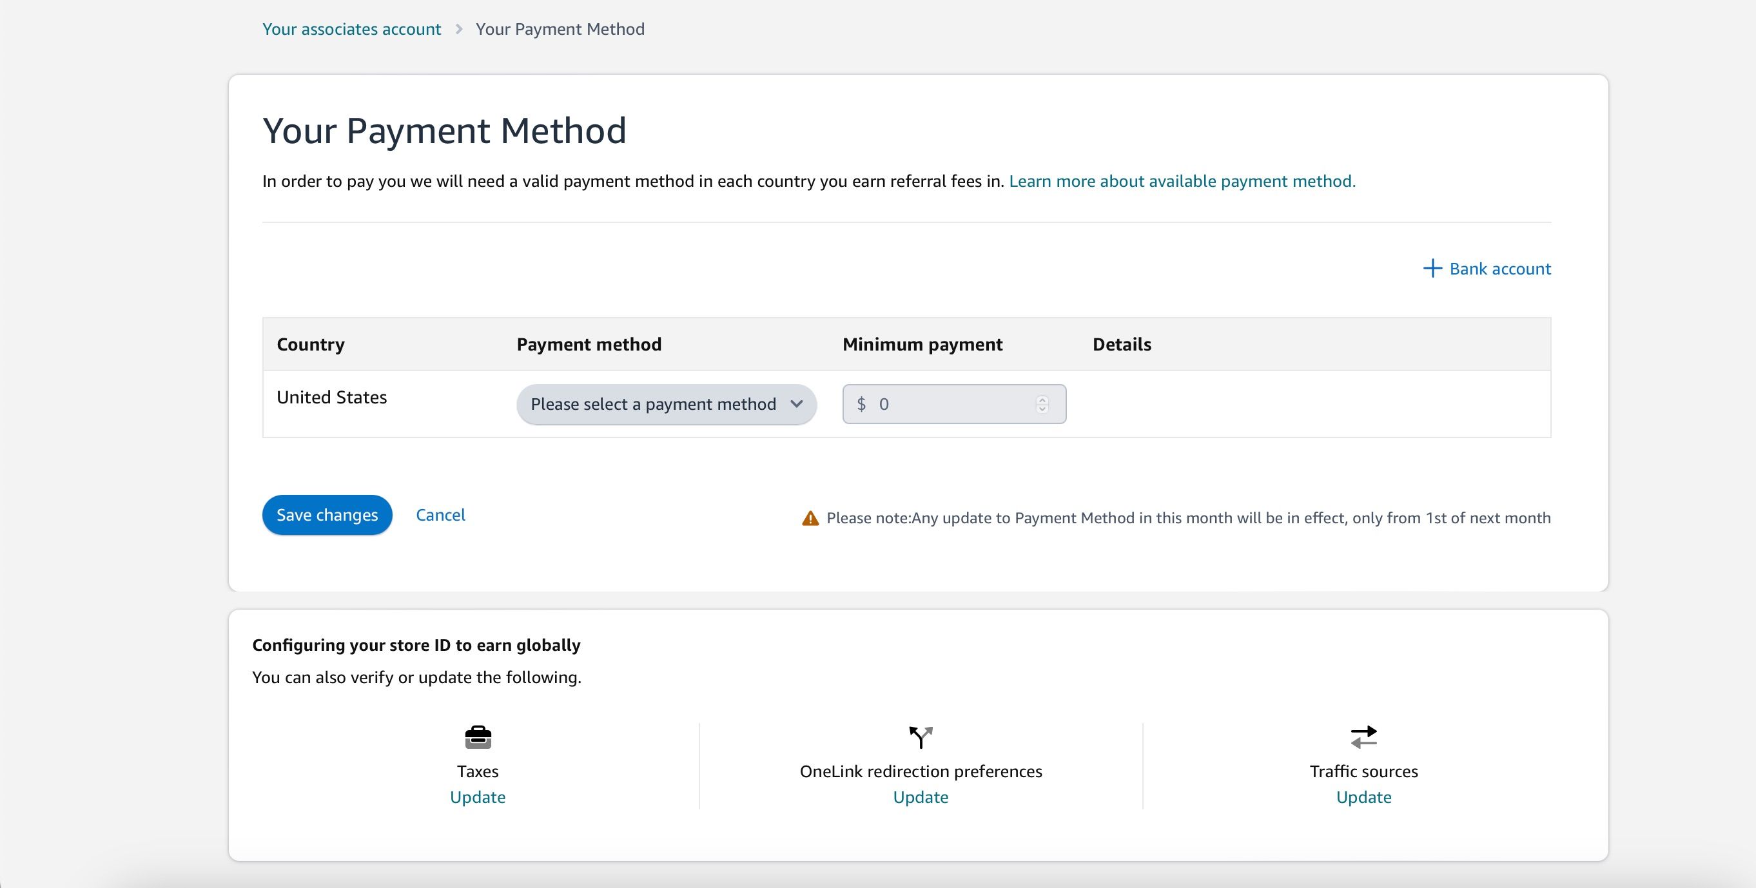Click the Save changes button

(327, 514)
